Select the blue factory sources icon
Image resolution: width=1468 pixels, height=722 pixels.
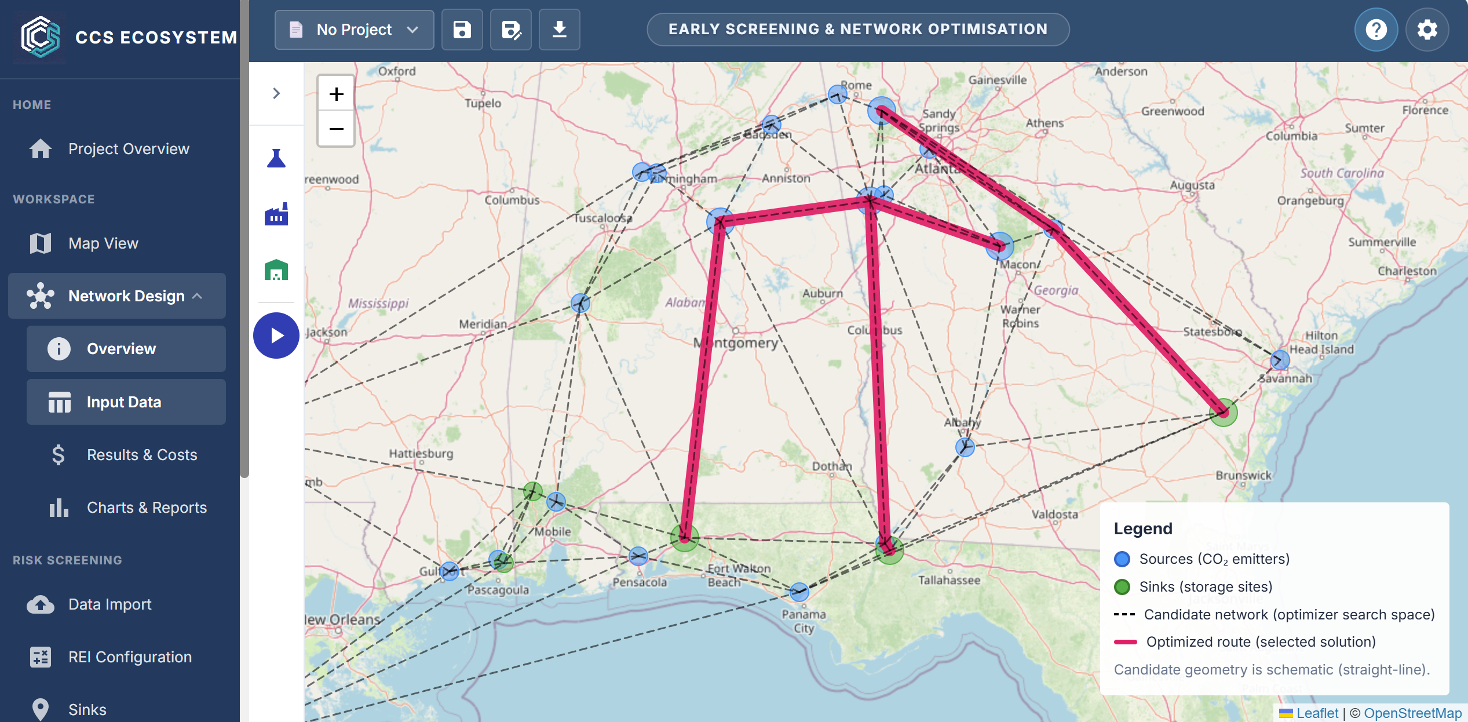[x=276, y=214]
